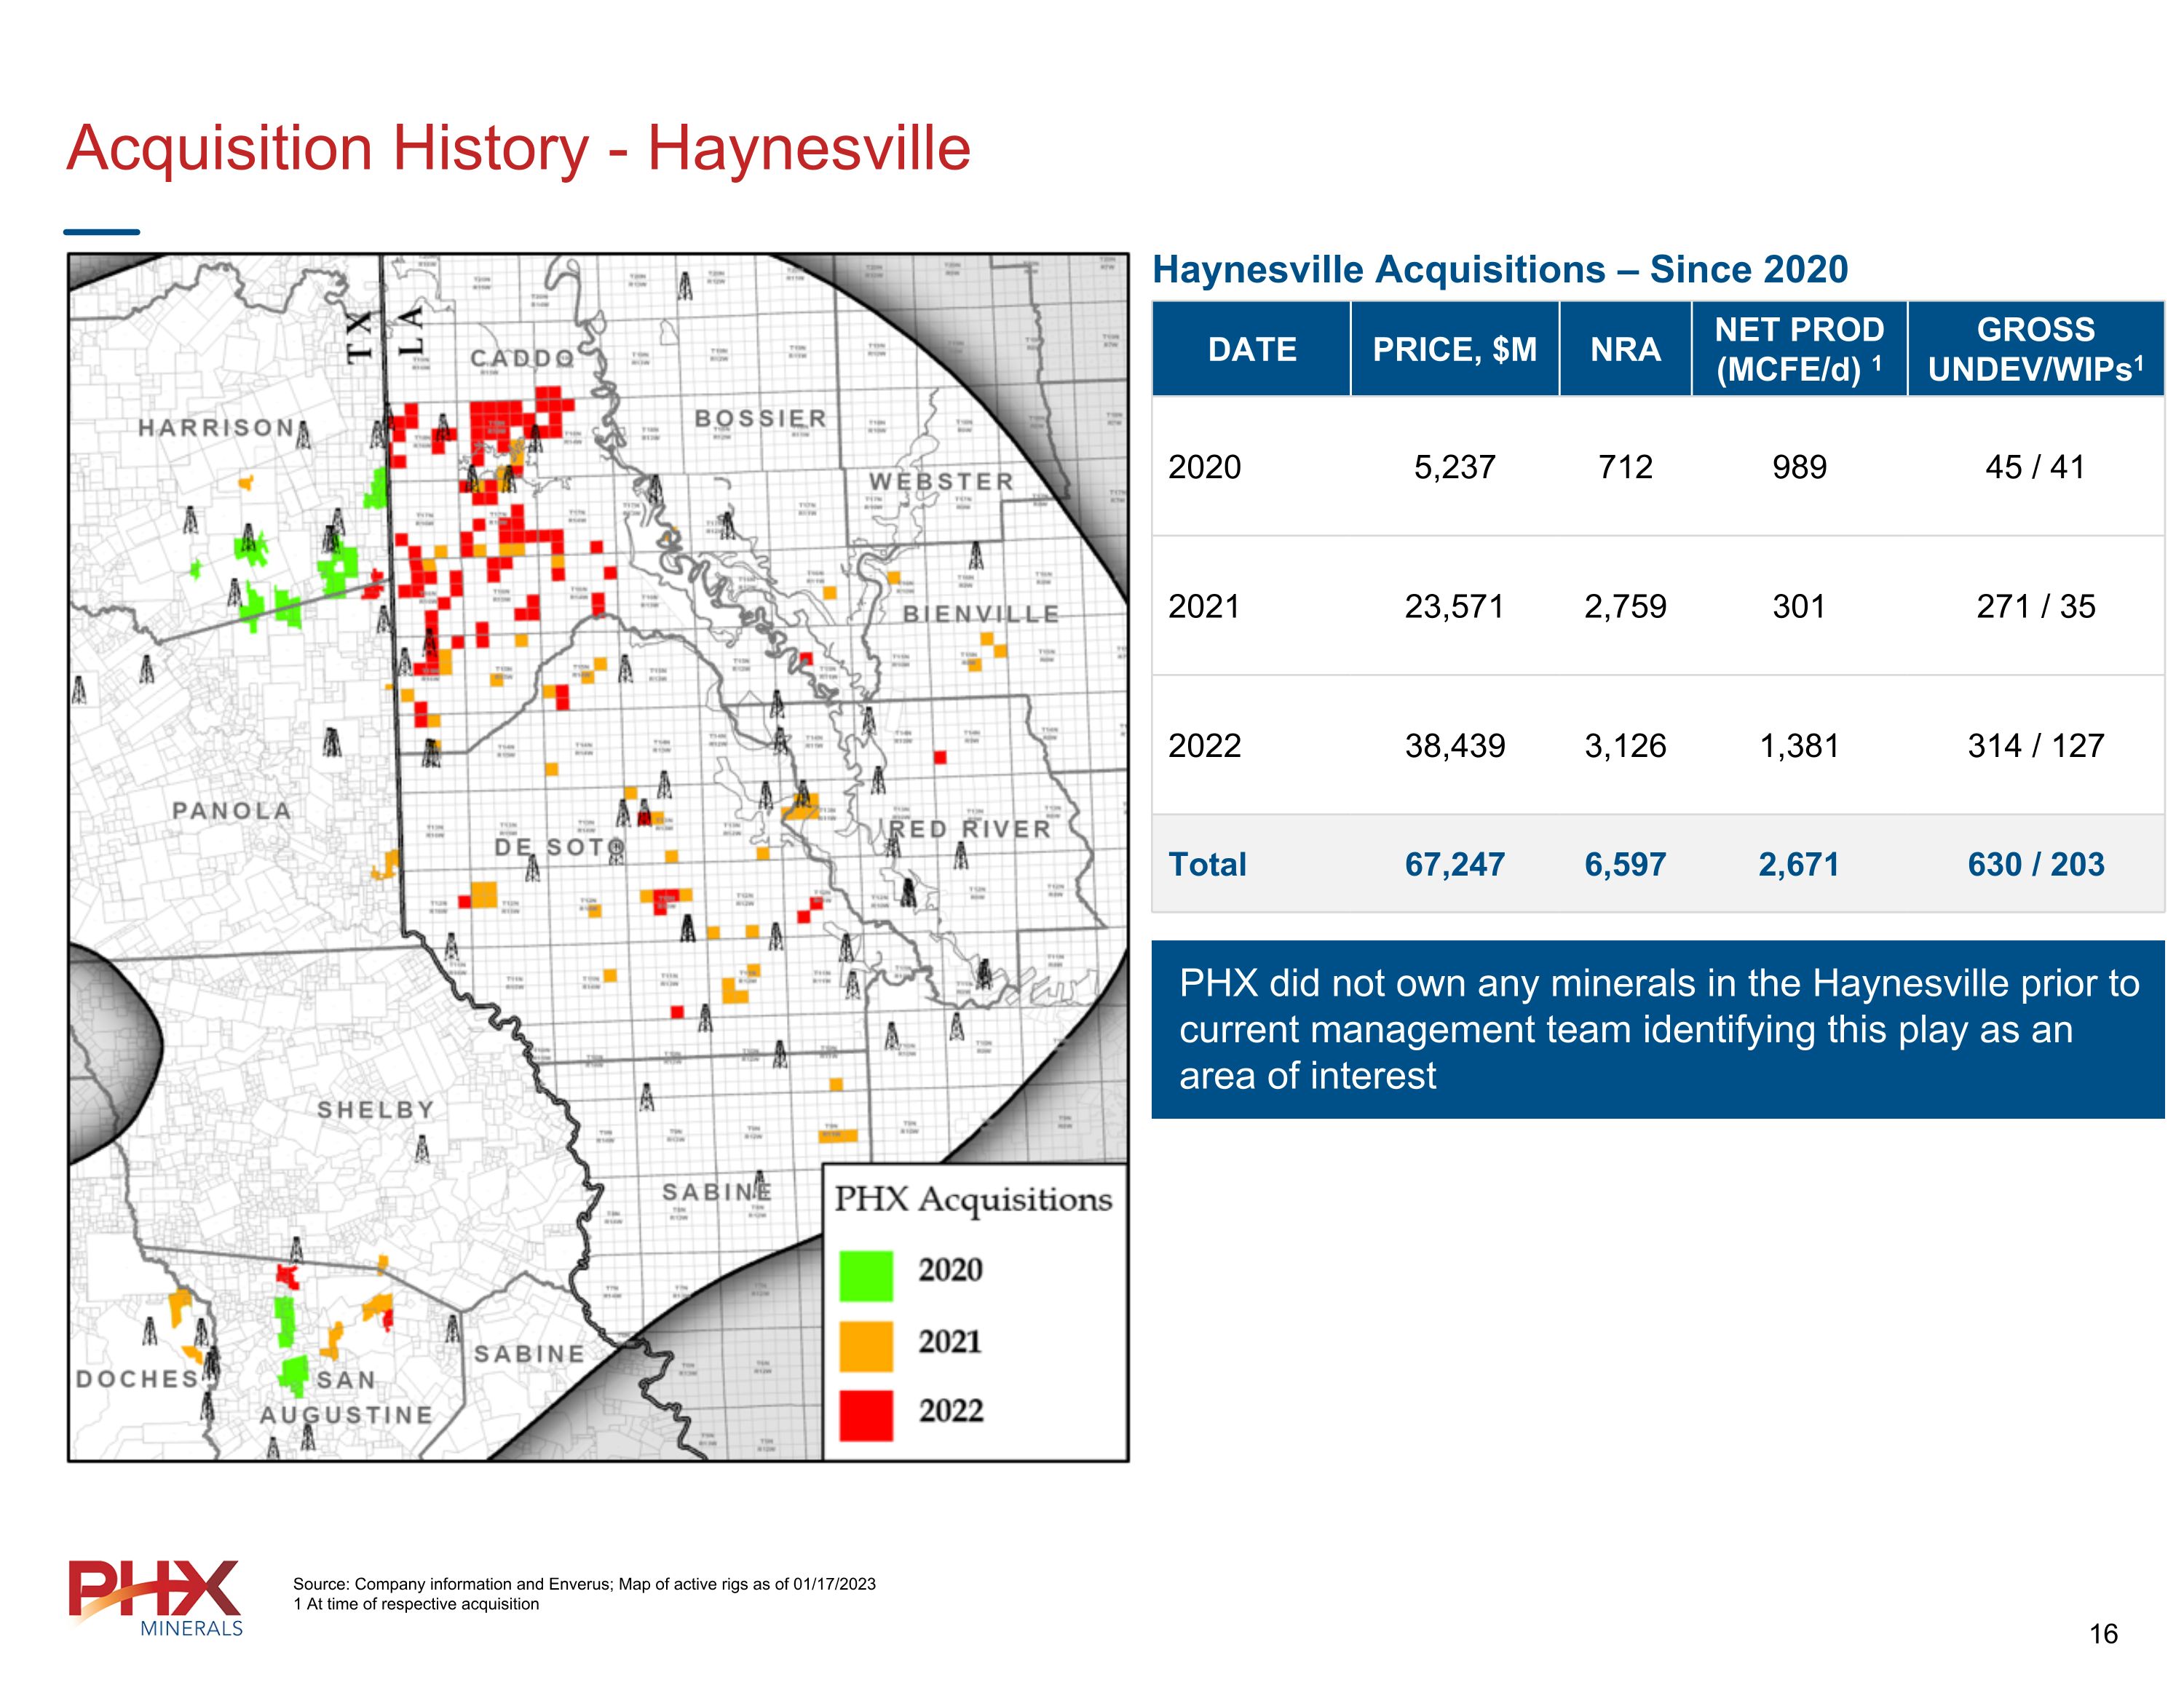Click the '630 / 203' total cell
2184x1685 pixels.
point(2035,864)
